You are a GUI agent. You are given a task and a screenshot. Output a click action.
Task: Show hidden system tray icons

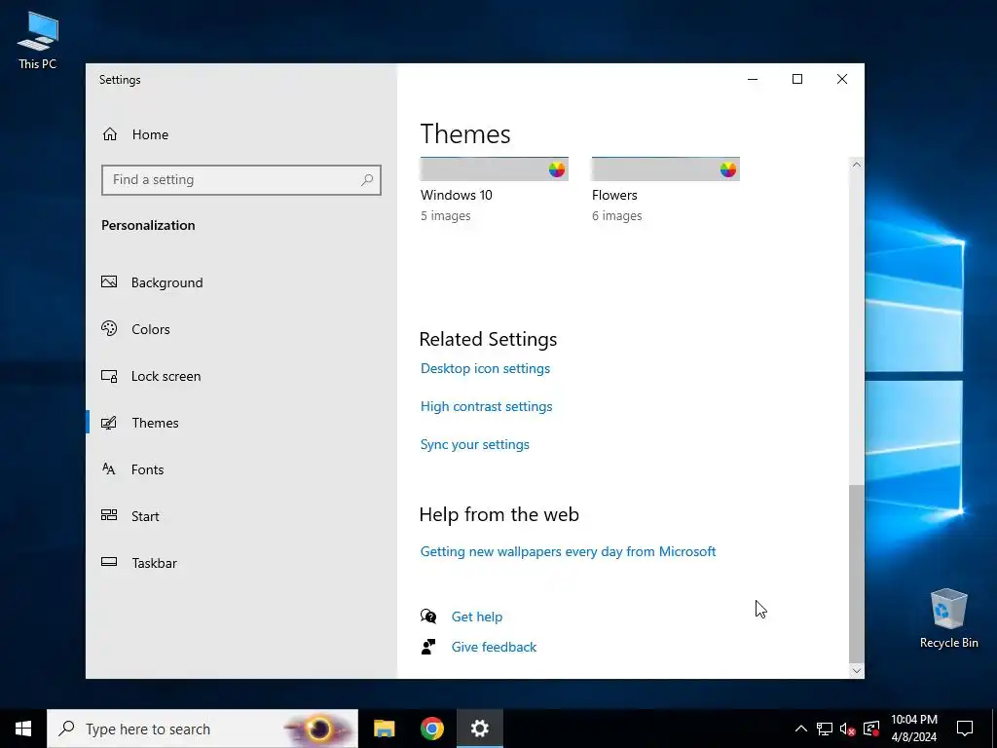(x=801, y=729)
